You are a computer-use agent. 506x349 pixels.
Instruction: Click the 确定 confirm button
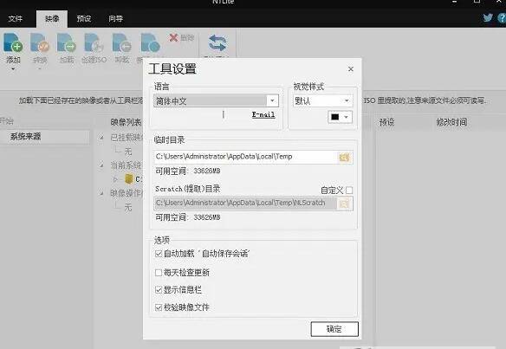coord(334,329)
